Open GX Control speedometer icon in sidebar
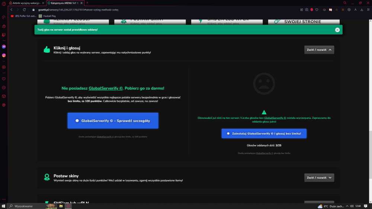This screenshot has width=372, height=209. pyautogui.click(x=4, y=17)
